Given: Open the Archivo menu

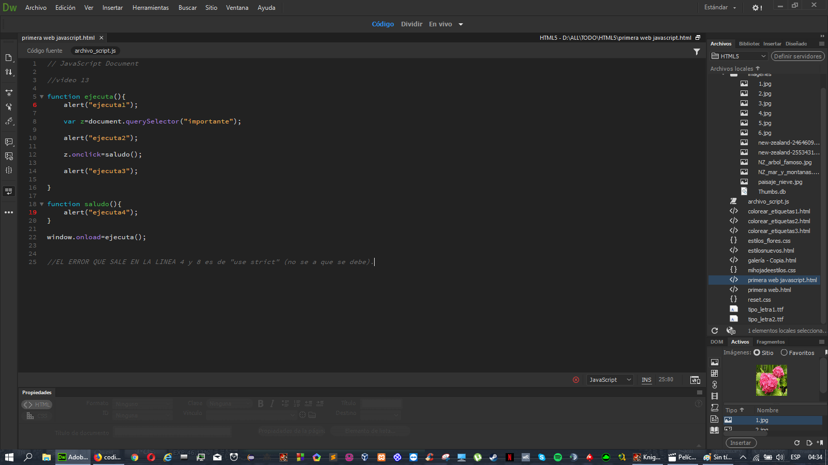Looking at the screenshot, I should click(36, 8).
